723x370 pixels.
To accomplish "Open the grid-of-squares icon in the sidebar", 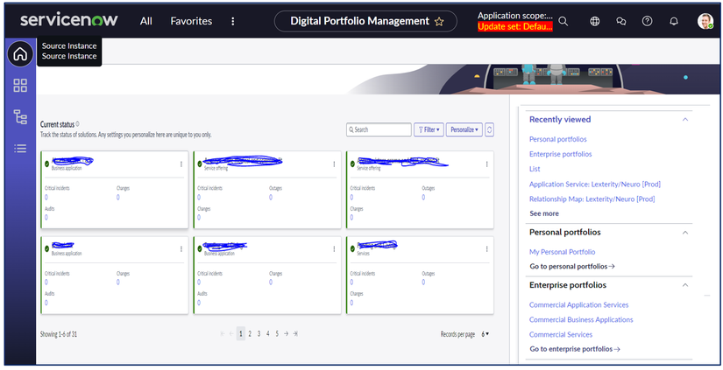I will point(20,85).
